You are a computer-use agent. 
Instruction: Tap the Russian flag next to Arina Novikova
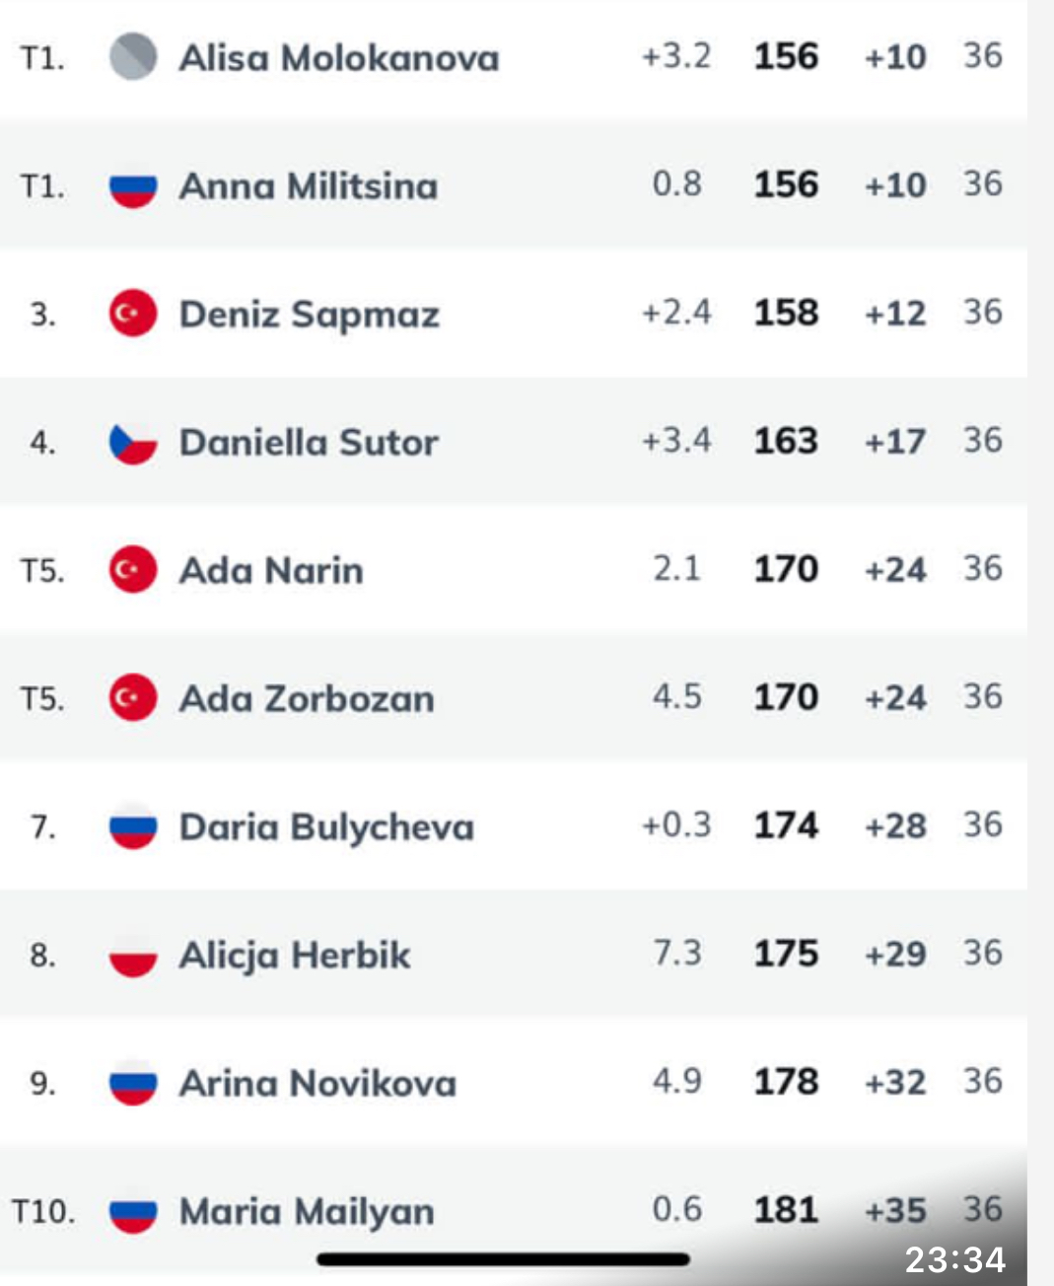133,1083
